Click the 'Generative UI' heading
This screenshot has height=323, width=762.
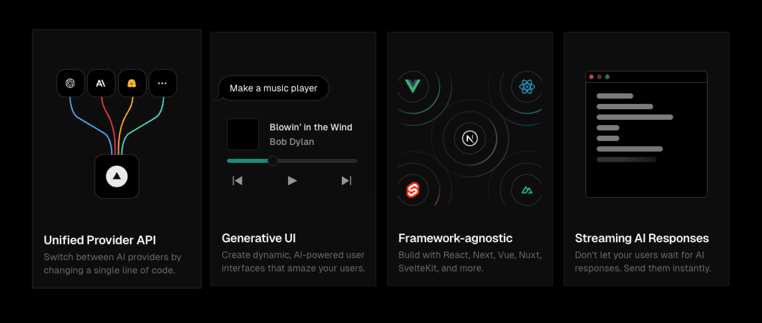coord(259,238)
